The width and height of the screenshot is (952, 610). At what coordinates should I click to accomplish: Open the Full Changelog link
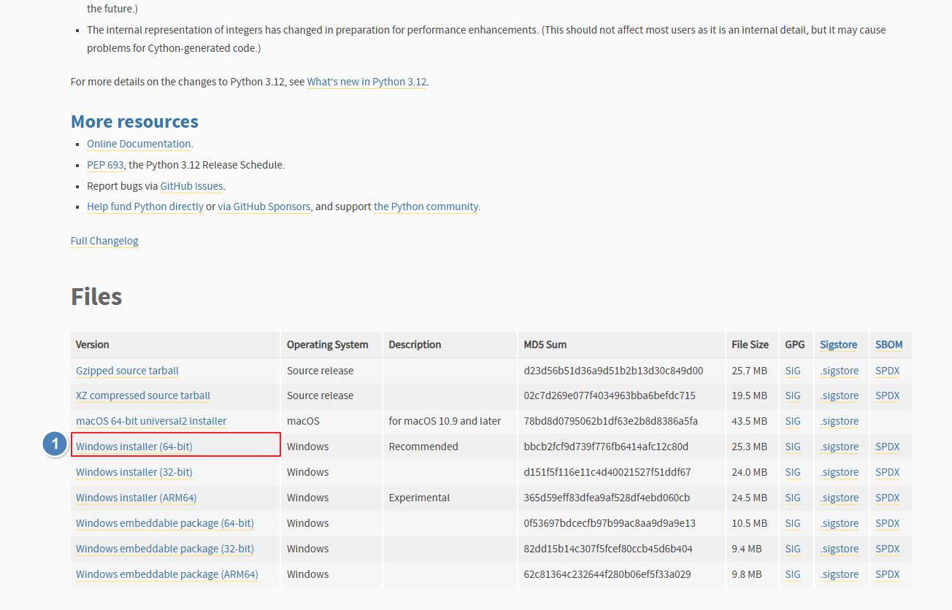click(x=104, y=241)
